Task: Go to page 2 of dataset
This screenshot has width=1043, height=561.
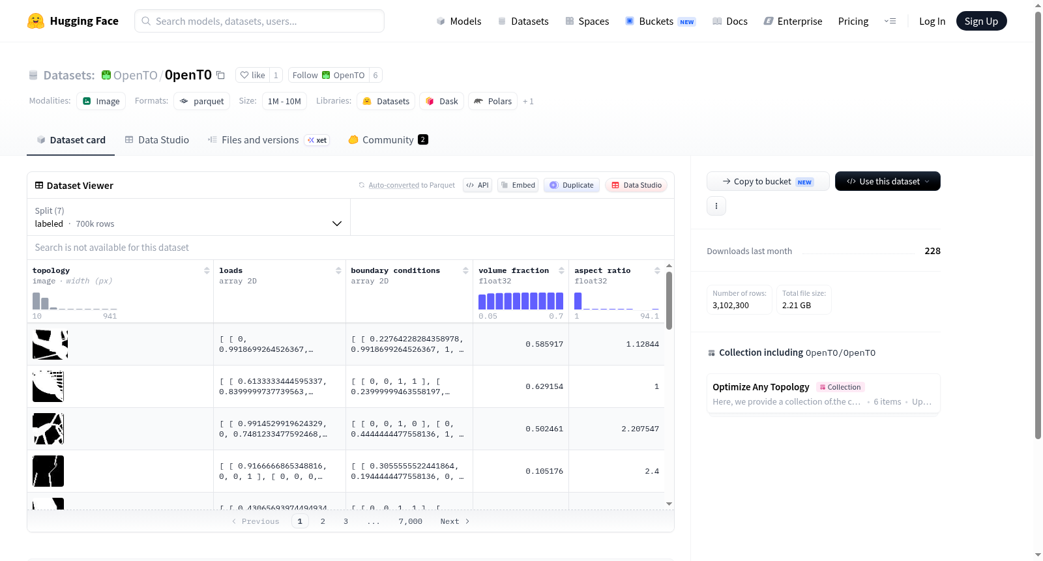Action: [x=323, y=521]
